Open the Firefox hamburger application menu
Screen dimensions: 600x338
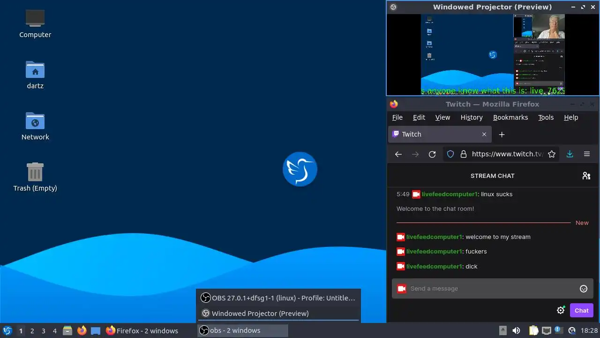587,154
